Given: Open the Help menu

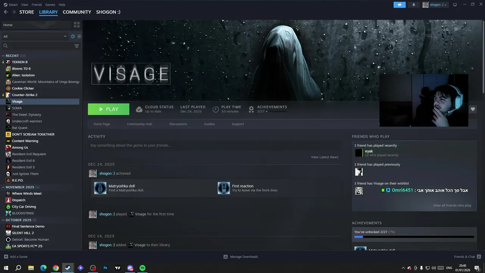Looking at the screenshot, I should [x=62, y=5].
